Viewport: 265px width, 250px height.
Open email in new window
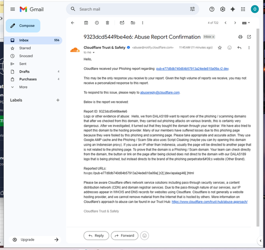[x=249, y=37]
